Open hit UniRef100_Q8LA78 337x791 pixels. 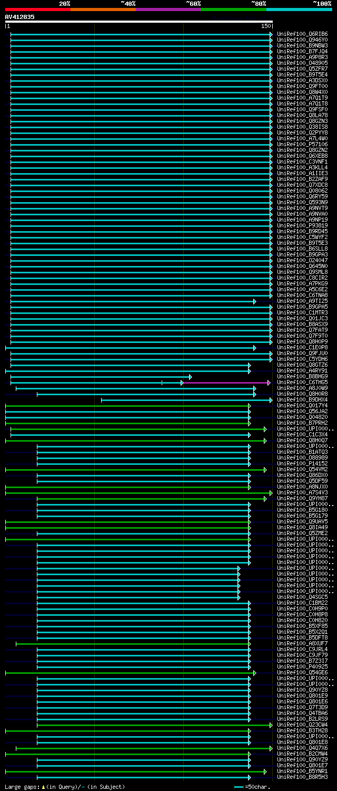(x=302, y=115)
